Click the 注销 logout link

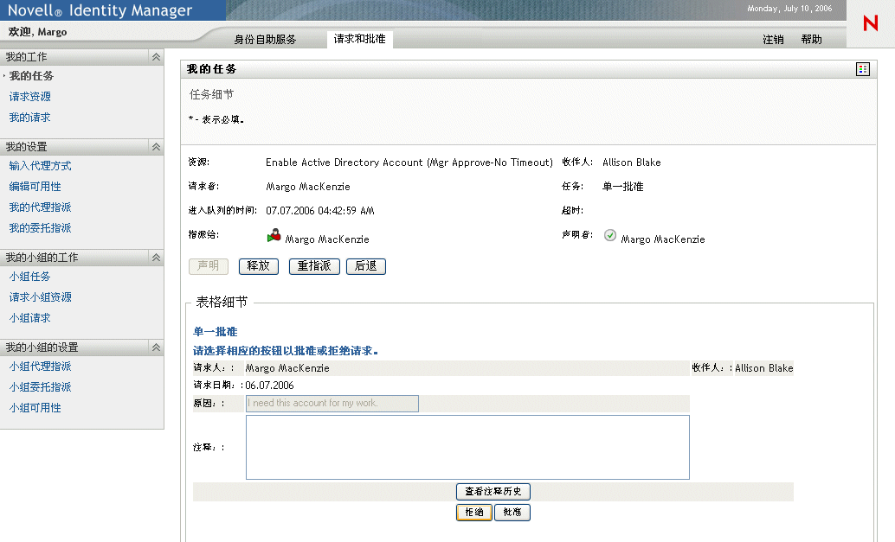pyautogui.click(x=773, y=39)
